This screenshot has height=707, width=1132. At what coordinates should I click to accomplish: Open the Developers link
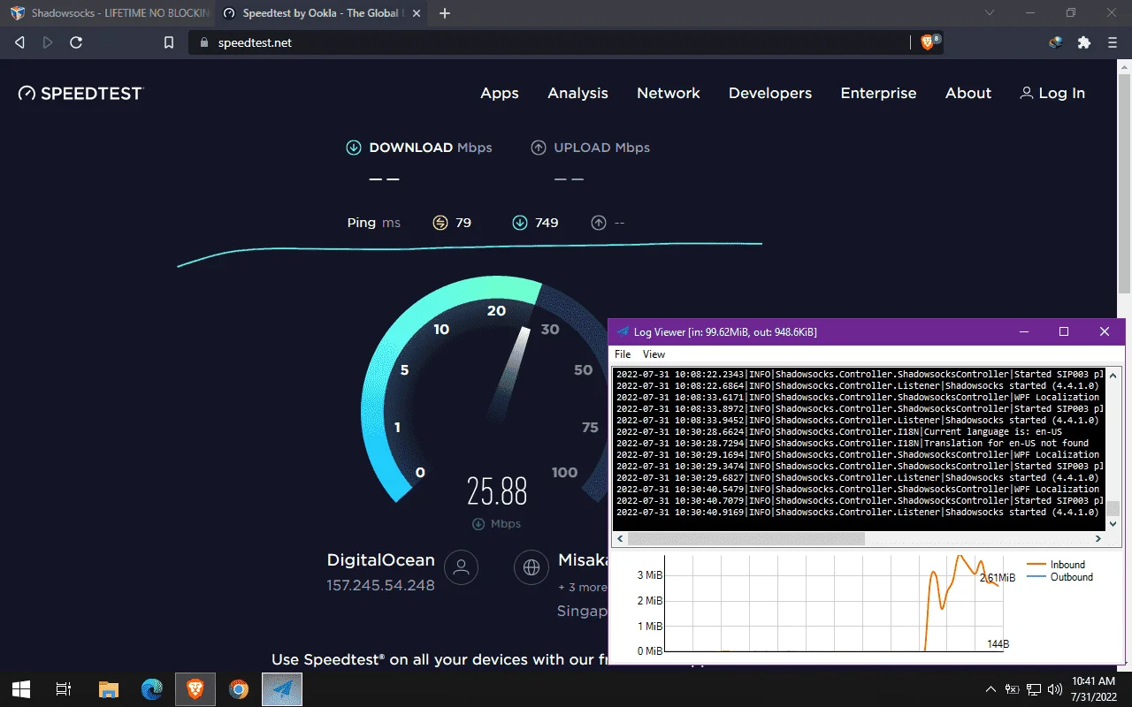(x=770, y=93)
